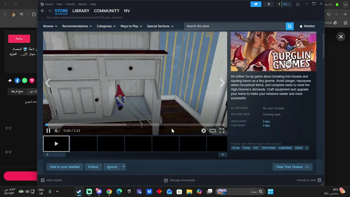Click the Steam store URL bar

tap(84, 18)
